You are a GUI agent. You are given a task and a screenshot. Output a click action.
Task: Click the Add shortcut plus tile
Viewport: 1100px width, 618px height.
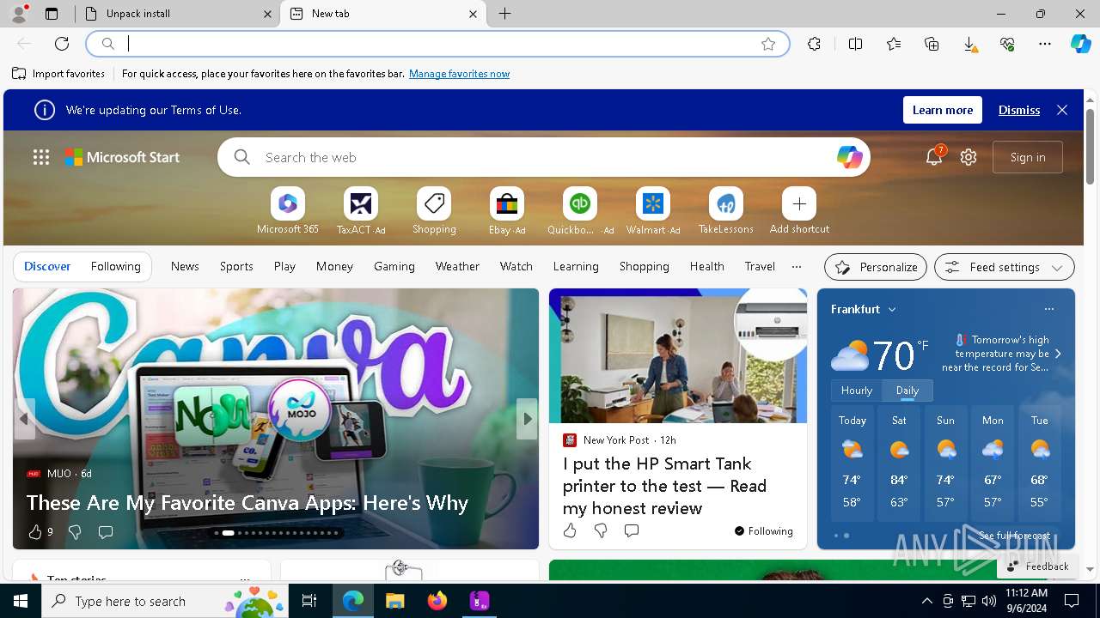pos(799,204)
